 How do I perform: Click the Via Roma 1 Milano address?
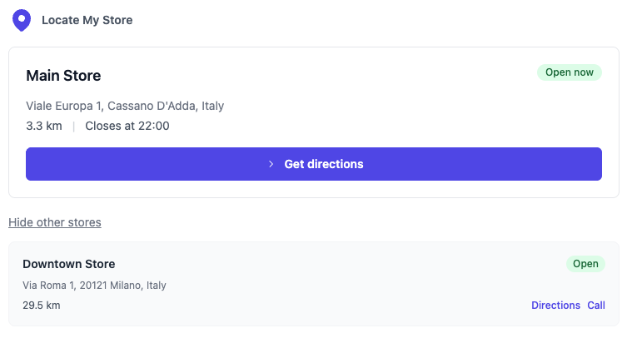coord(94,286)
